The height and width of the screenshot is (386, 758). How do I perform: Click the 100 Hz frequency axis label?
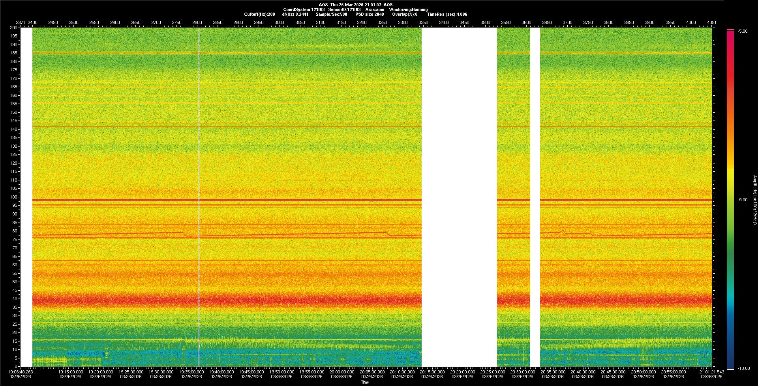click(x=13, y=197)
